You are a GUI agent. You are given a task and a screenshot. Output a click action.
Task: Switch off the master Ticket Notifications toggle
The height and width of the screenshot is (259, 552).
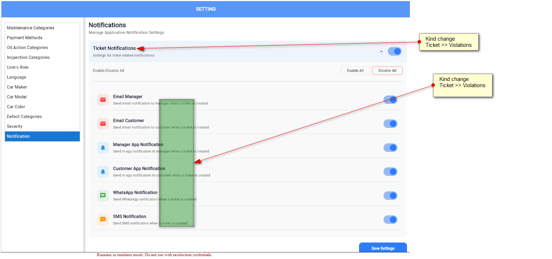click(x=394, y=51)
